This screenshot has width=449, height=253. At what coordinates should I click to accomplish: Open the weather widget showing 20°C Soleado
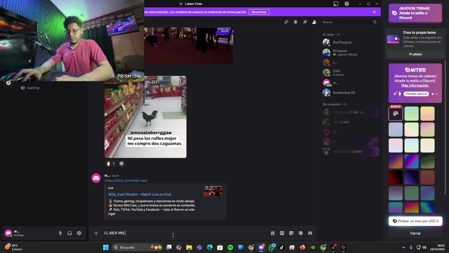pyautogui.click(x=13, y=247)
